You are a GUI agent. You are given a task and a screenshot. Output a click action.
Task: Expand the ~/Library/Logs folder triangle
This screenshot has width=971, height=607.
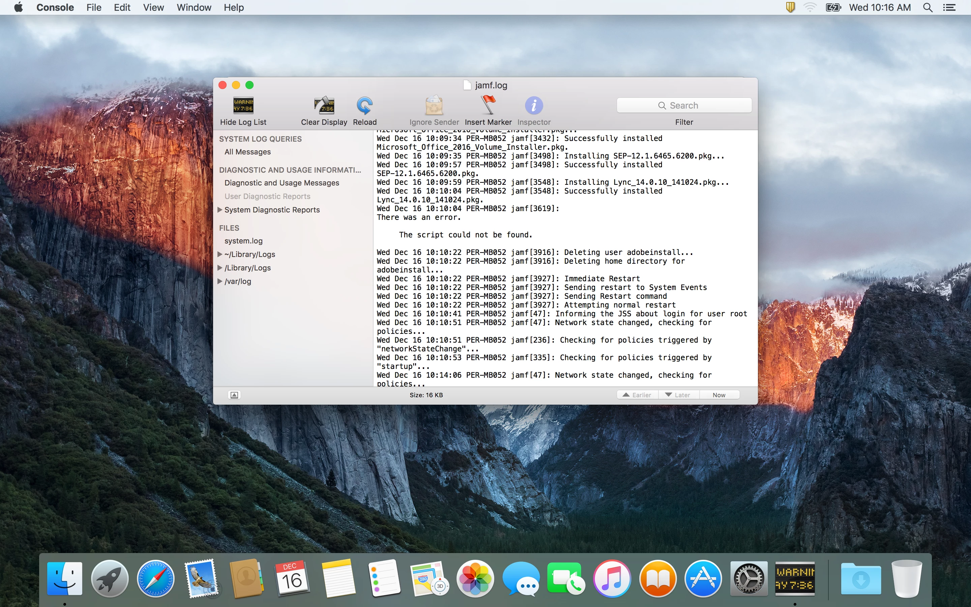tap(220, 254)
